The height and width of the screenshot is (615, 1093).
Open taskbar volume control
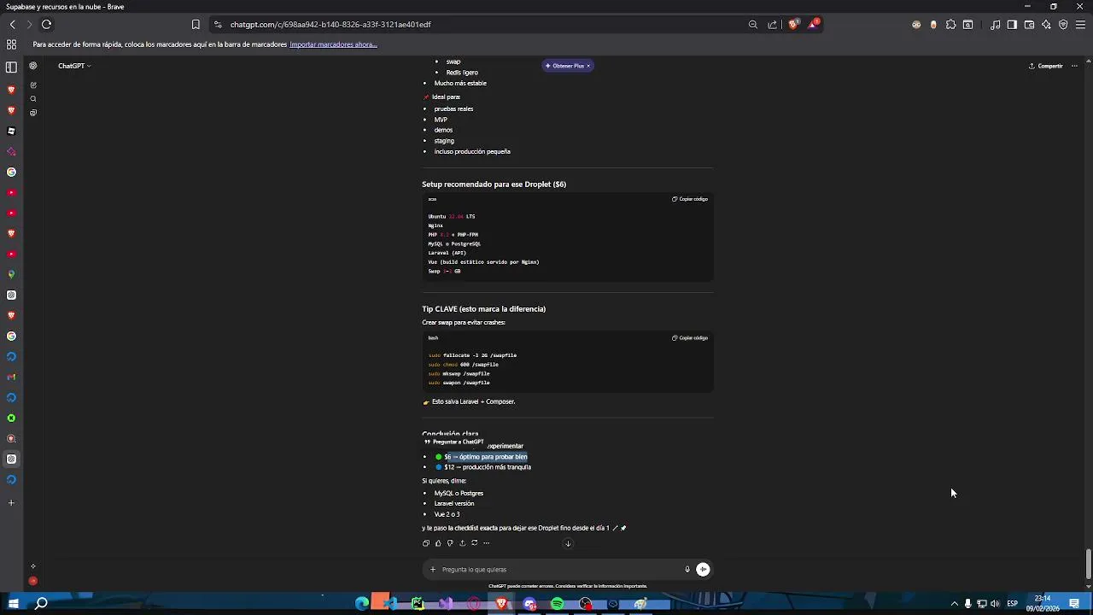click(995, 604)
